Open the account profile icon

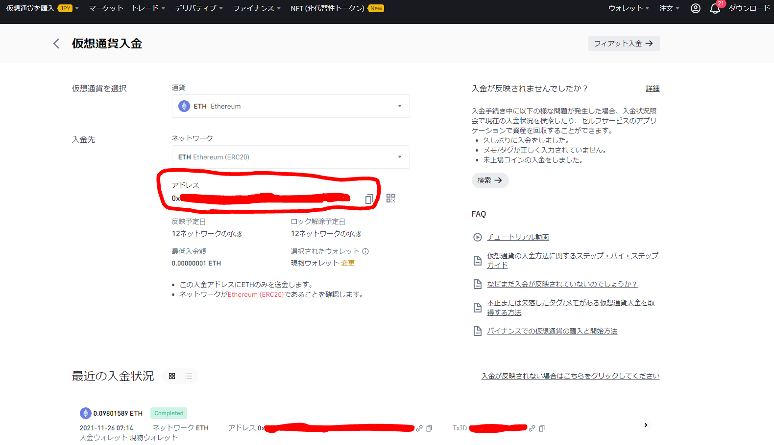point(695,8)
